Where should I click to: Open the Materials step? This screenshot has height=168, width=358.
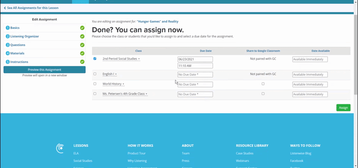point(17,53)
